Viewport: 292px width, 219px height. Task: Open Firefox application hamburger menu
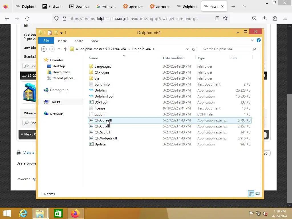[285, 18]
